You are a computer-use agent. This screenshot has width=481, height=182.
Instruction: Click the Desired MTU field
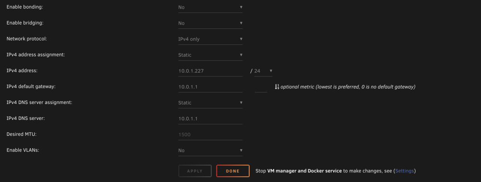click(x=211, y=134)
